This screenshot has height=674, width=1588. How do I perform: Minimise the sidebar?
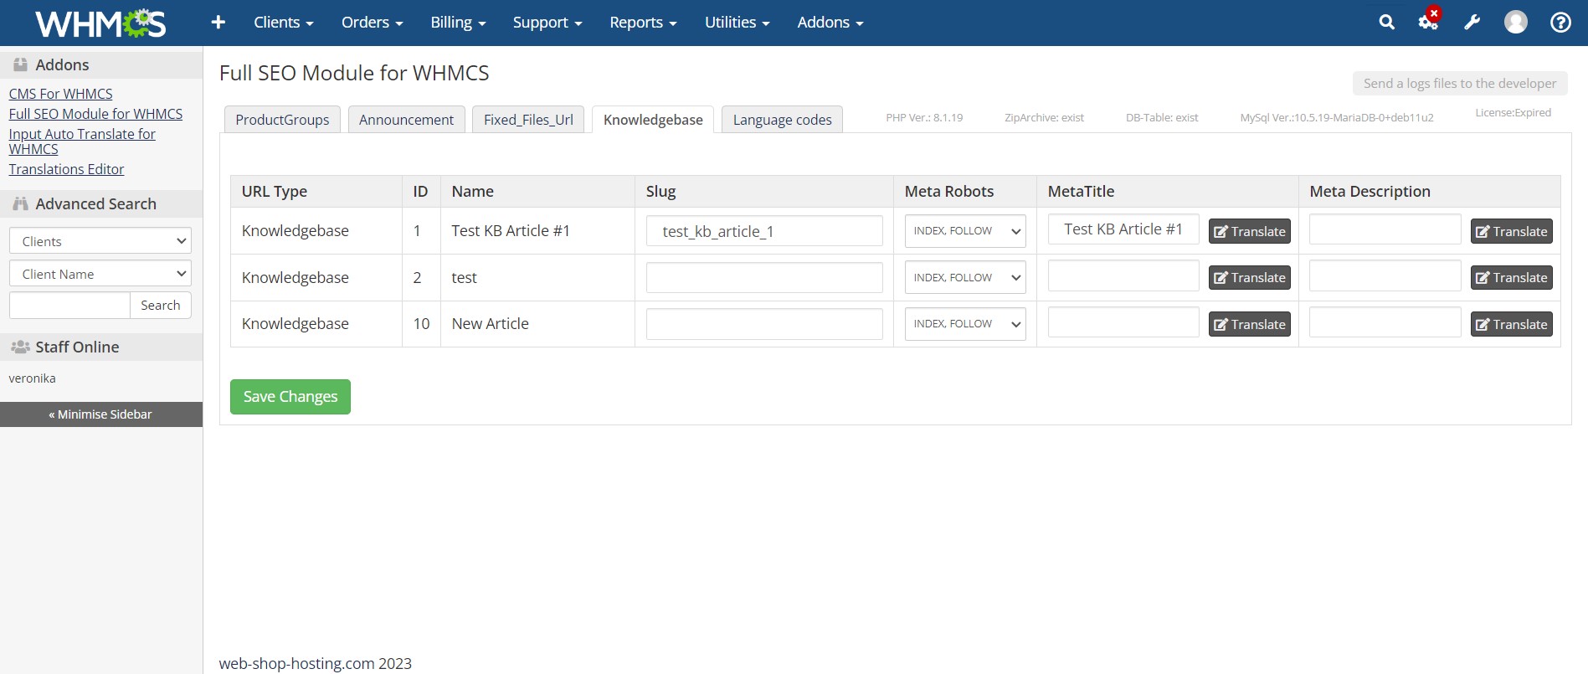click(x=100, y=414)
